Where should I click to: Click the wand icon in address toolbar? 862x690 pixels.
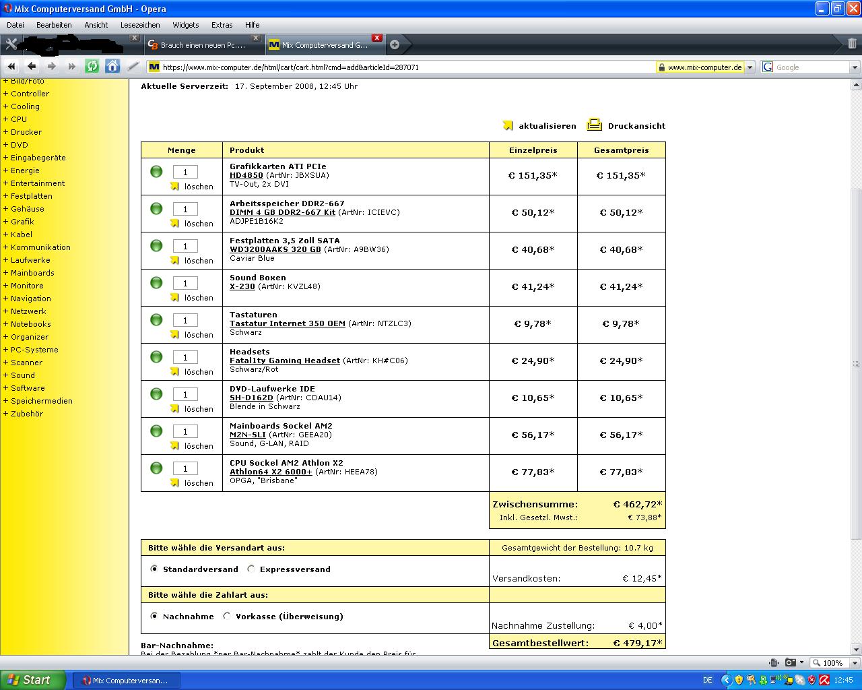[x=133, y=66]
